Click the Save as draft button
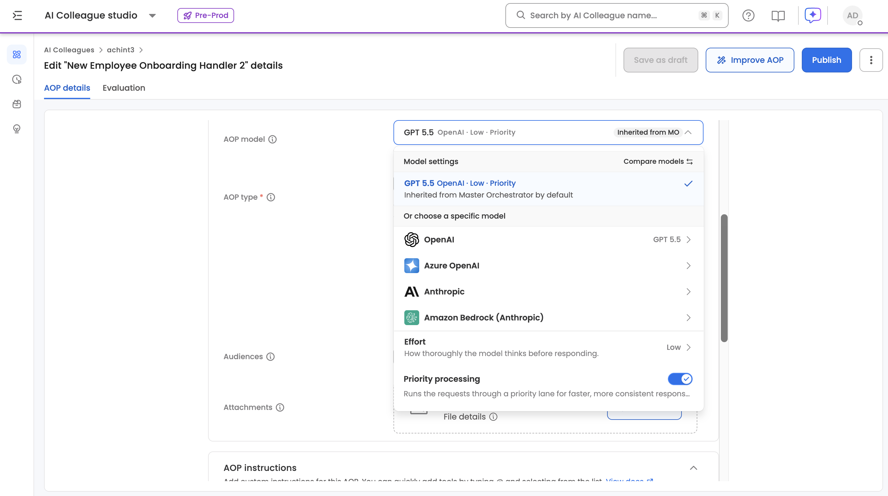888x496 pixels. tap(660, 60)
